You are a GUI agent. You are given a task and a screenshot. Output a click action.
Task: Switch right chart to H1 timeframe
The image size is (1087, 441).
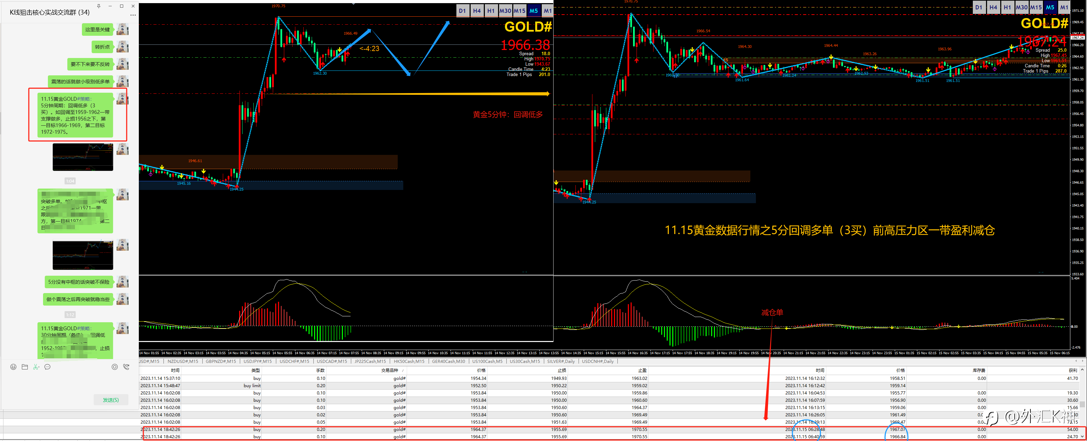pyautogui.click(x=1007, y=7)
